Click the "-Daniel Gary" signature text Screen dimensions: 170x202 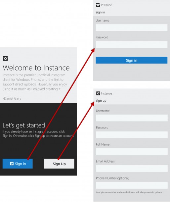(x=12, y=98)
